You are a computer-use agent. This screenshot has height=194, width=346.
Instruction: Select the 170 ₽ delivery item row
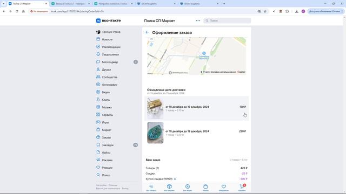pos(197,108)
